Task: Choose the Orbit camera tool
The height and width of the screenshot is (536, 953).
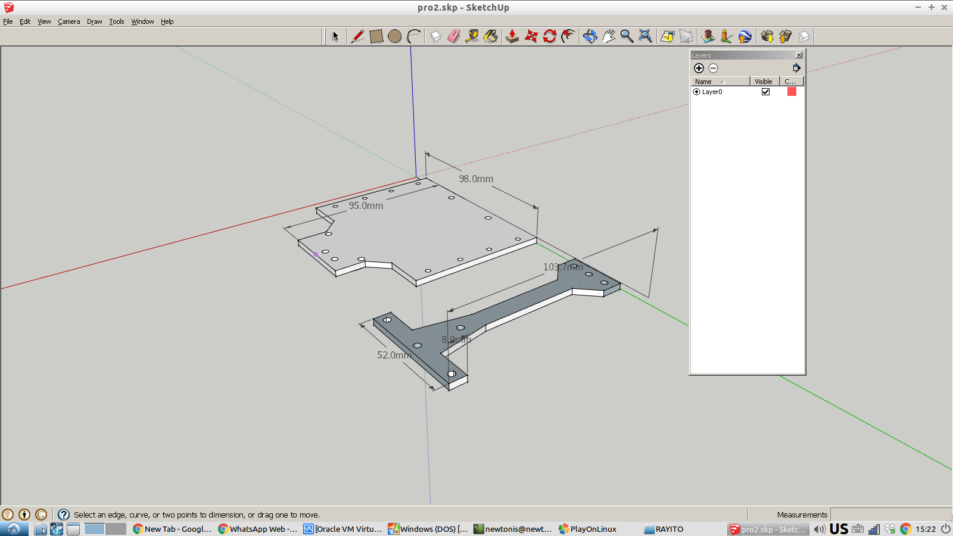Action: tap(590, 36)
